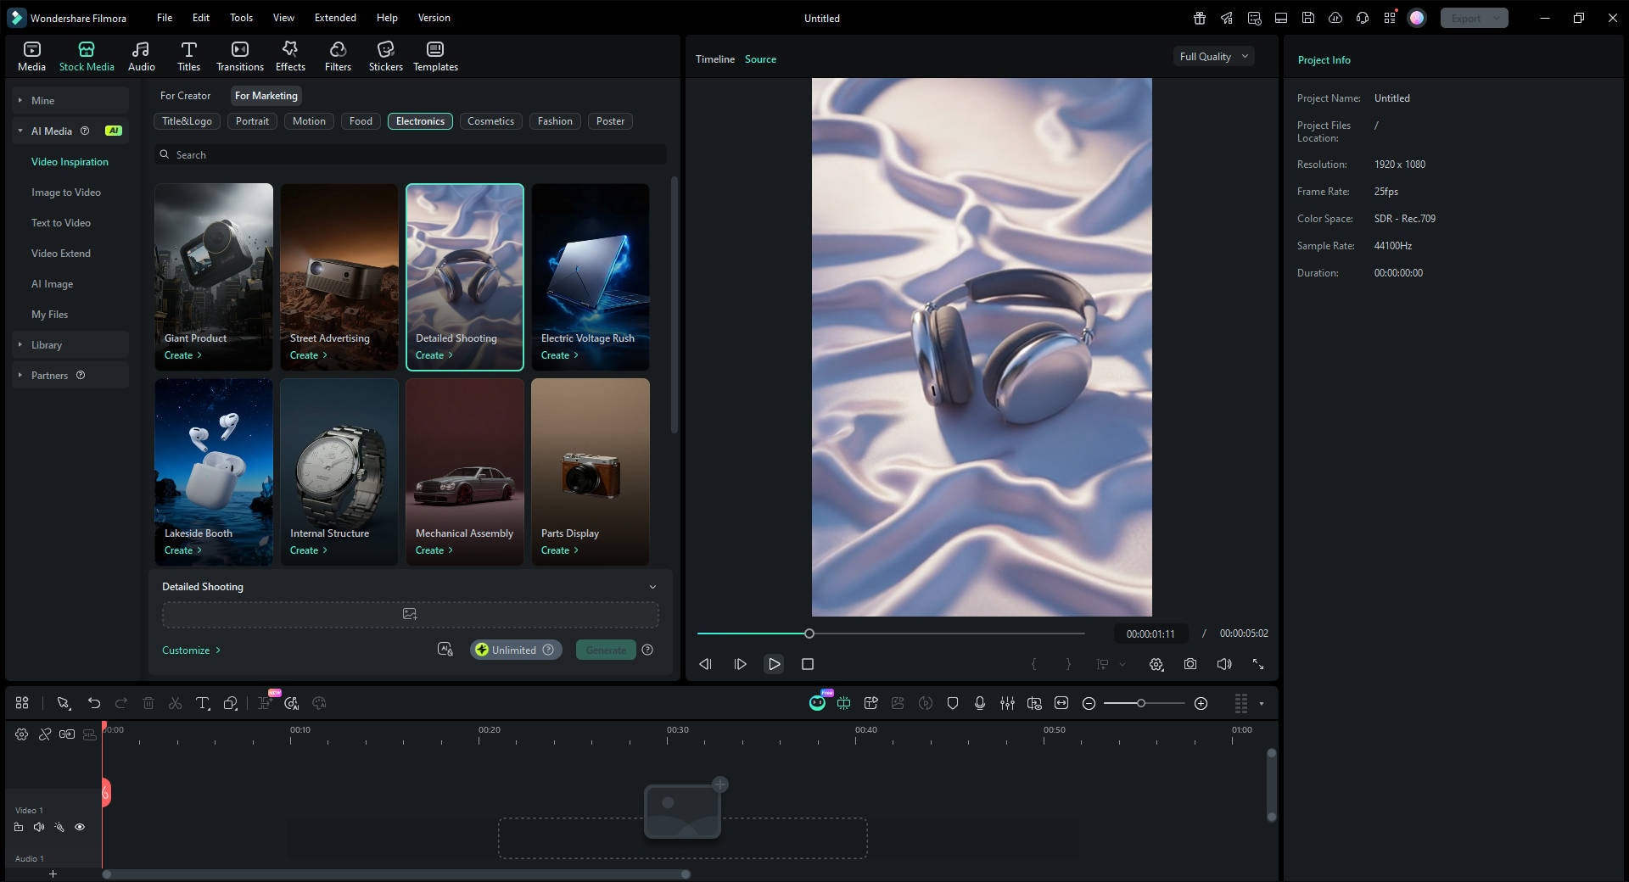This screenshot has height=882, width=1629.
Task: Hide the Video 1 track with the eye toggle
Action: tap(81, 827)
